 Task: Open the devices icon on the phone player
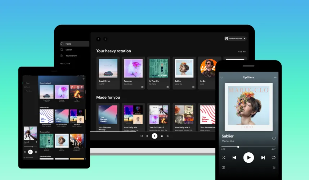(x=223, y=167)
